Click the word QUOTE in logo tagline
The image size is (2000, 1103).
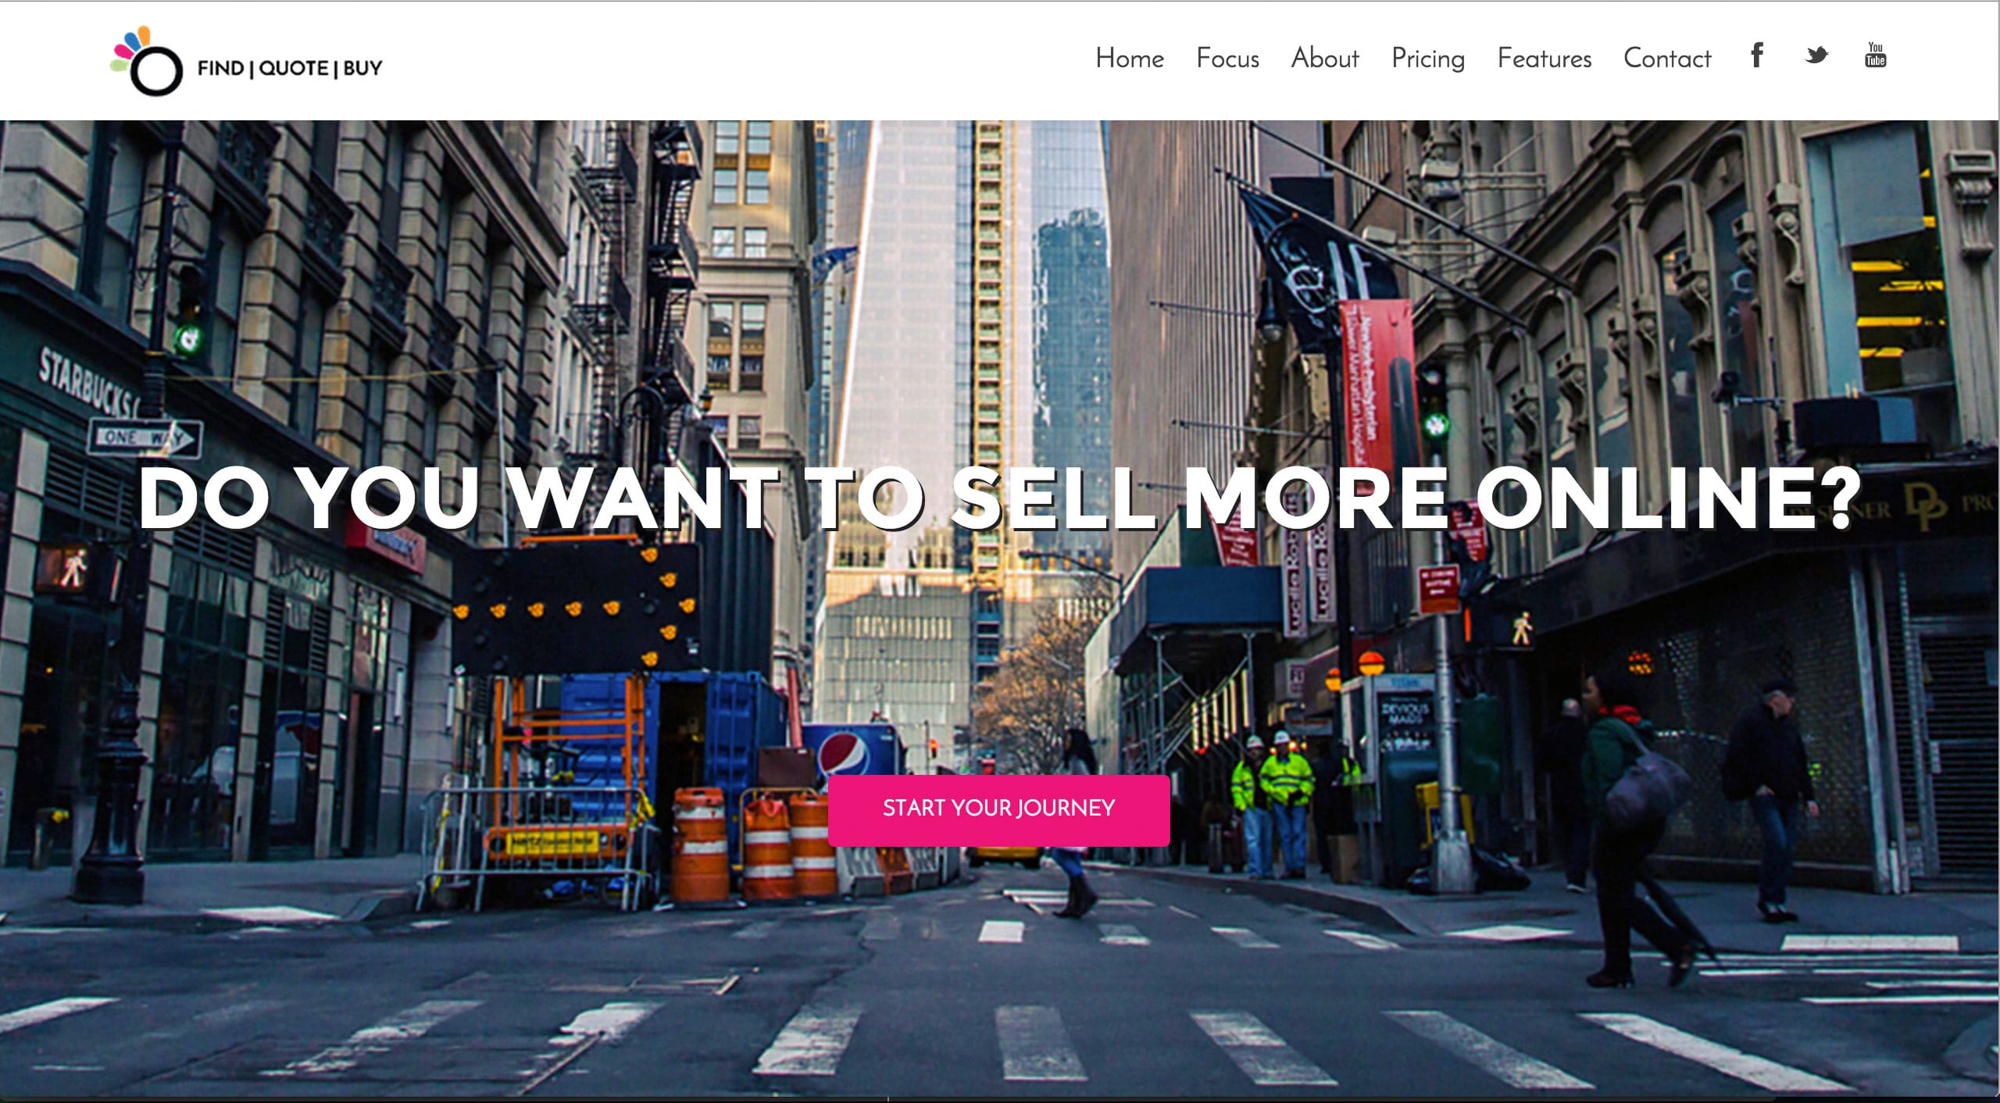coord(293,69)
